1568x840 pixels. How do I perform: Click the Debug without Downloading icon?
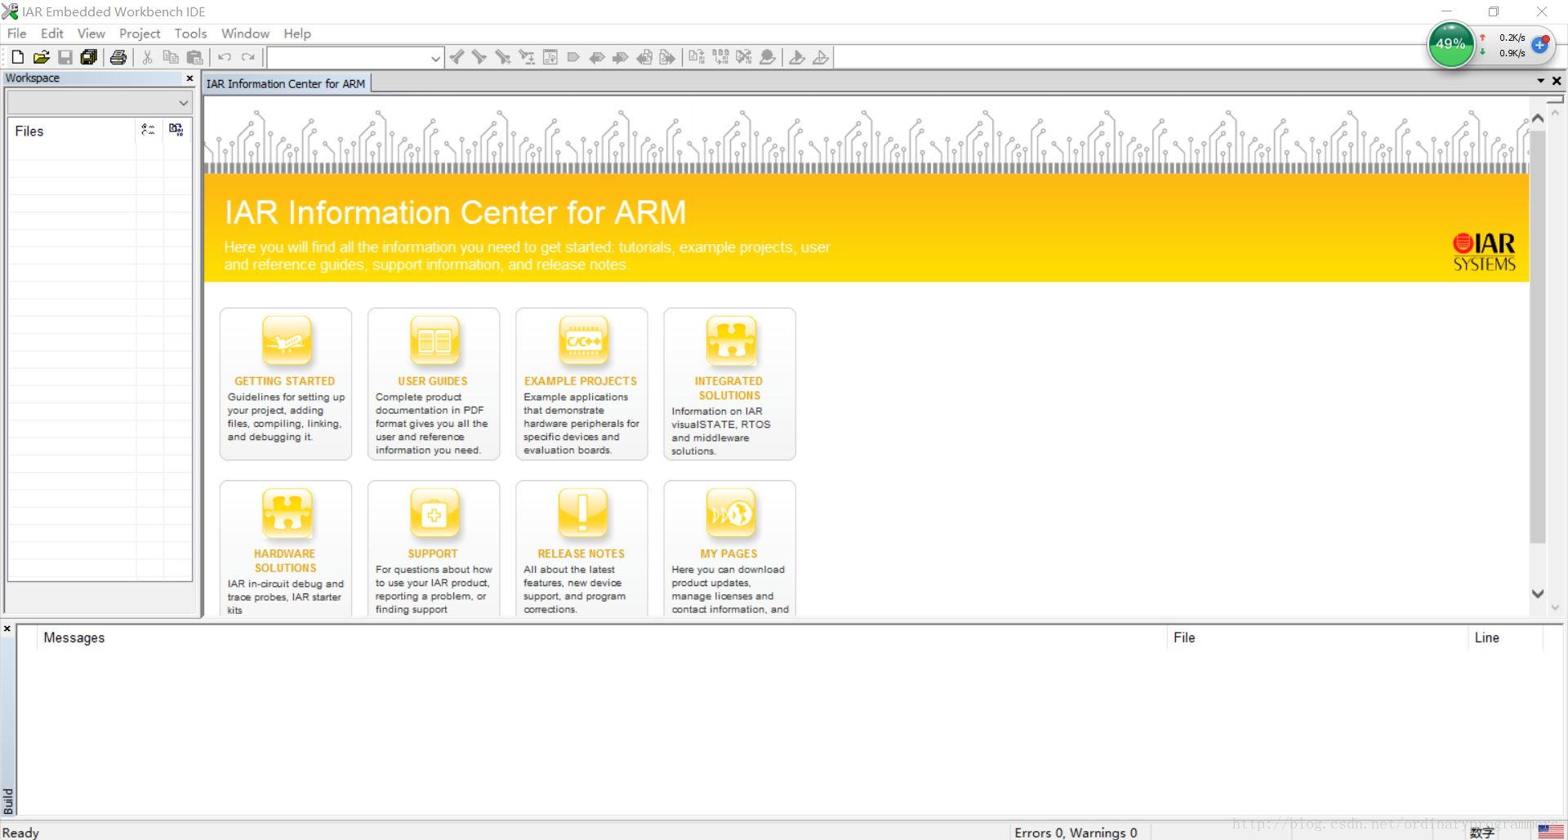click(821, 57)
